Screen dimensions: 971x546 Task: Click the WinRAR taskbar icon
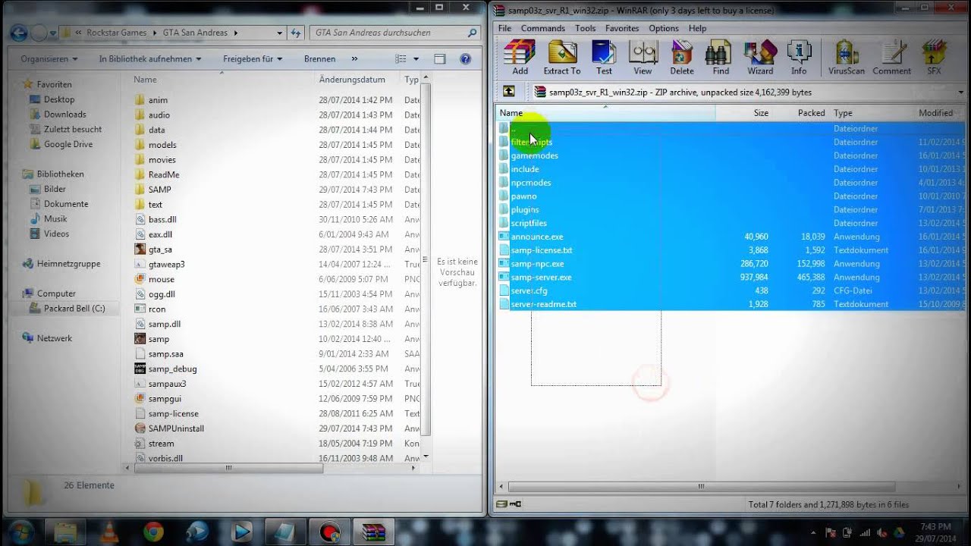click(x=372, y=531)
